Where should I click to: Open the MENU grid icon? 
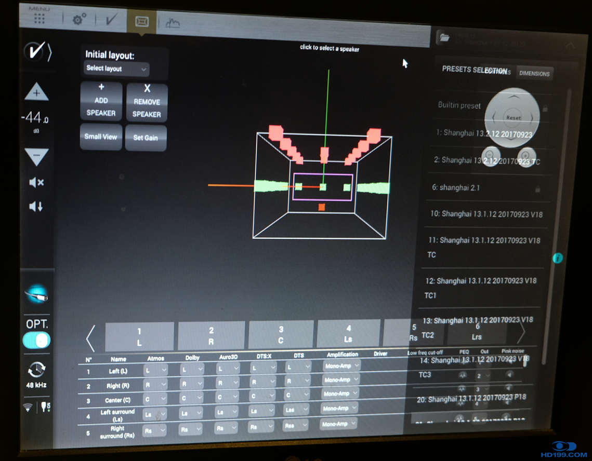pyautogui.click(x=39, y=18)
